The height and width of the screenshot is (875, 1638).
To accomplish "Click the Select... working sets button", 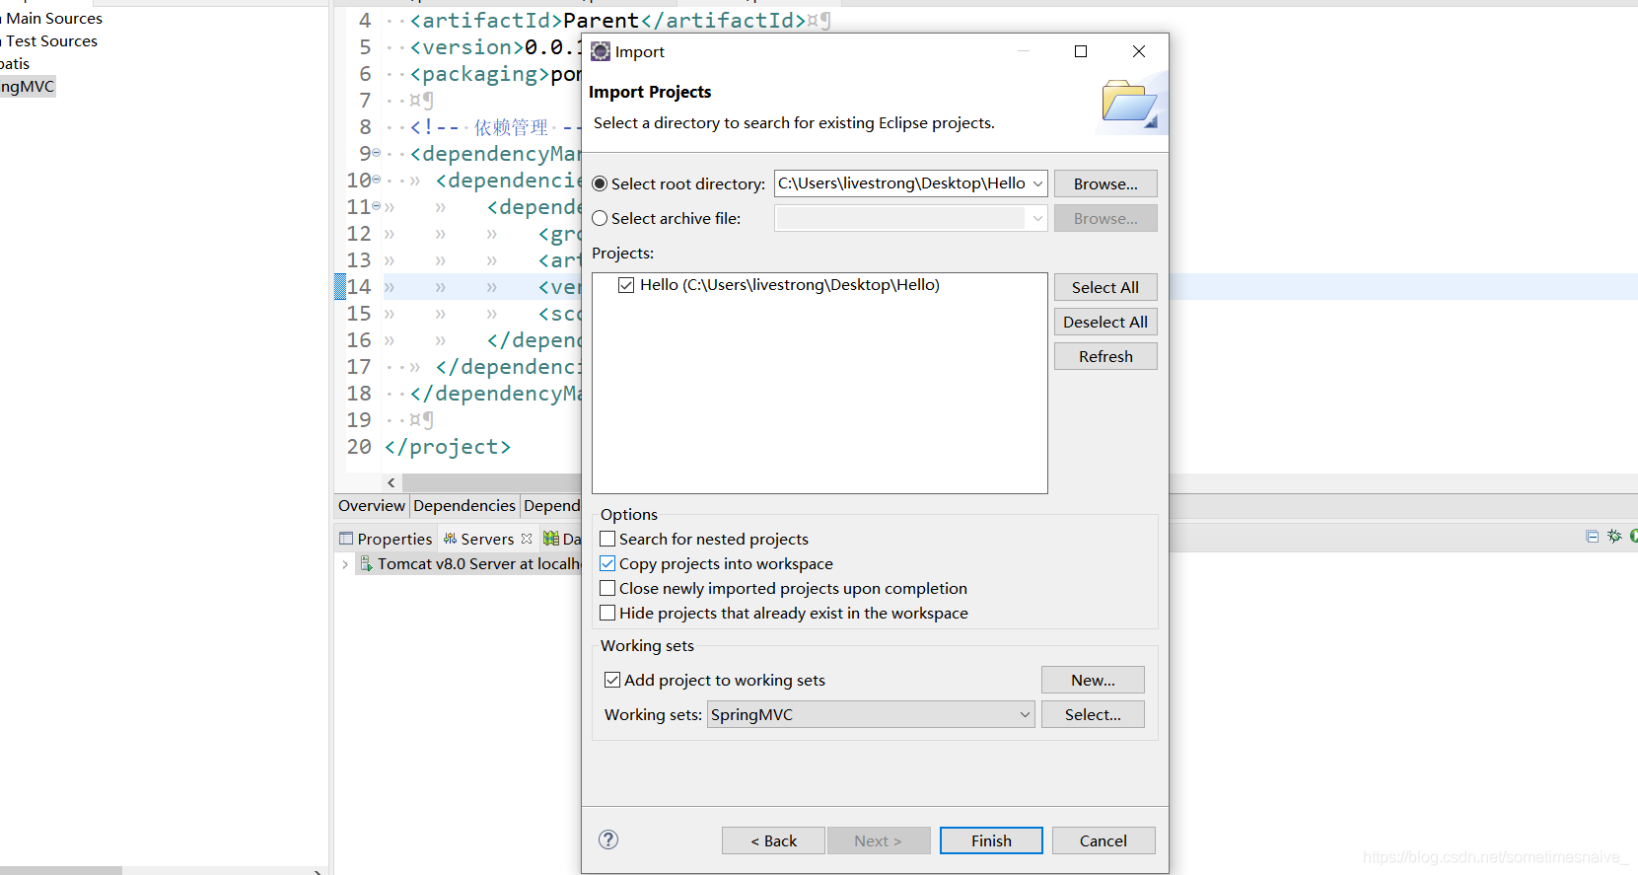I will [x=1093, y=714].
